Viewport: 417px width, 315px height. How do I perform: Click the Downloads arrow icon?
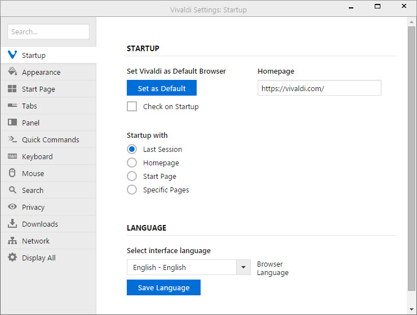tap(12, 223)
